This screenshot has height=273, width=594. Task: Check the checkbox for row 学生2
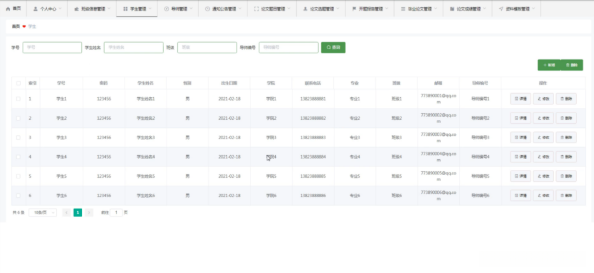18,118
